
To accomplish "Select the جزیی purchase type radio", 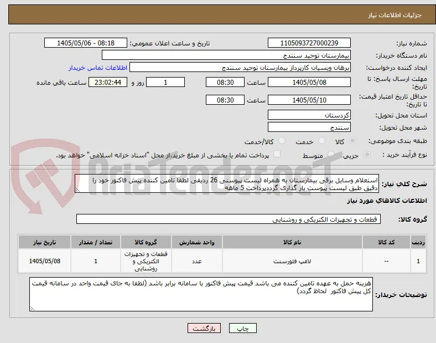I will click(367, 154).
